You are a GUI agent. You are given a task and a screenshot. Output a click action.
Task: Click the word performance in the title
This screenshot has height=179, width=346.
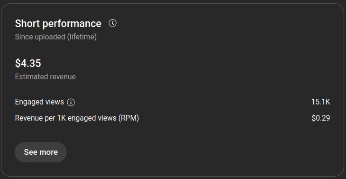(72, 24)
